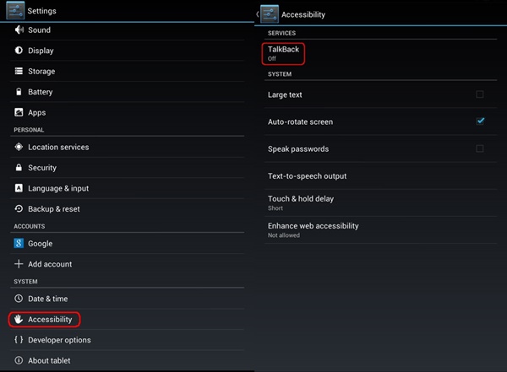507x372 pixels.
Task: Go back using Accessibility header icon
Action: pos(267,14)
